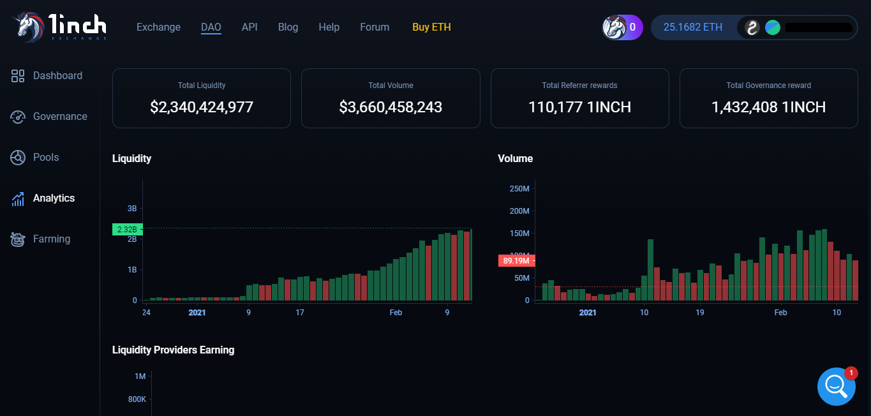871x416 pixels.
Task: Open Farming via the farmer icon
Action: pyautogui.click(x=18, y=239)
